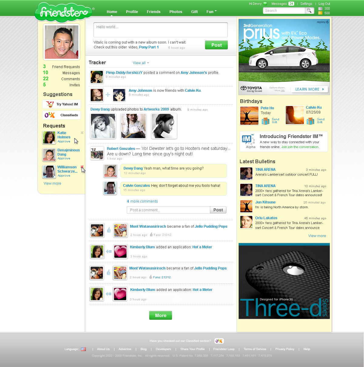The height and width of the screenshot is (367, 364).
Task: Dismiss Katie Holmes friend request with the x
Action: tap(82, 133)
